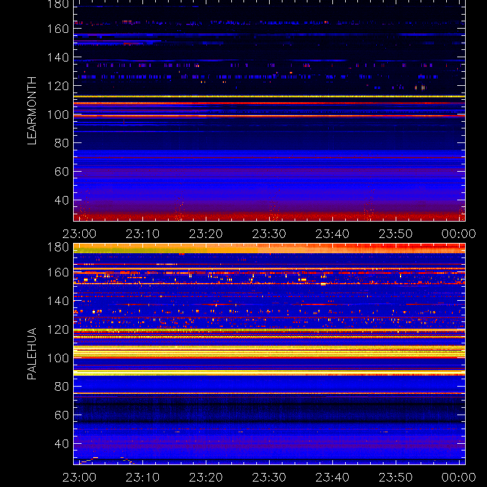Pick the 80 tick label on Palehua axis

pos(61,387)
